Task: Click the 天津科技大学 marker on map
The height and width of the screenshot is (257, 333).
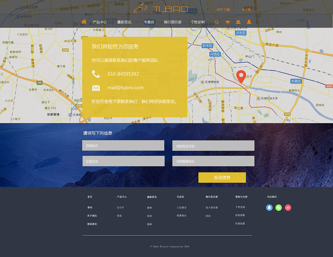Action: click(267, 98)
